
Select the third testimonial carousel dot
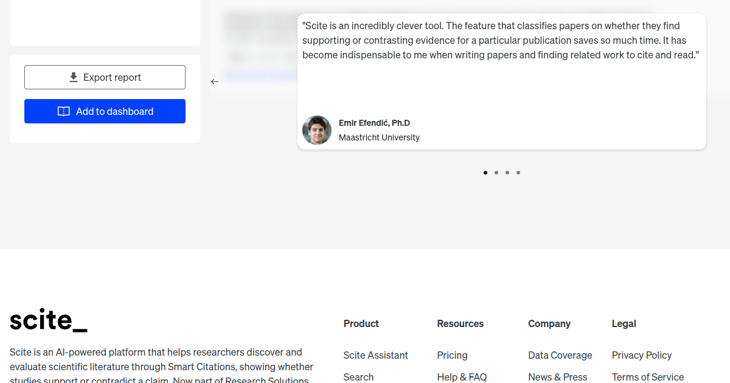click(507, 173)
